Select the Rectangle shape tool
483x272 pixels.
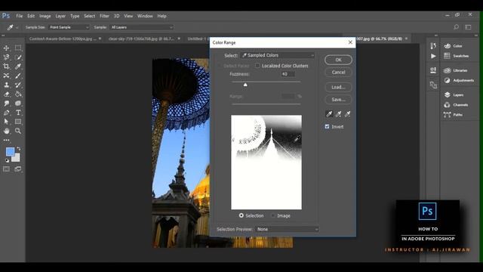(18, 122)
